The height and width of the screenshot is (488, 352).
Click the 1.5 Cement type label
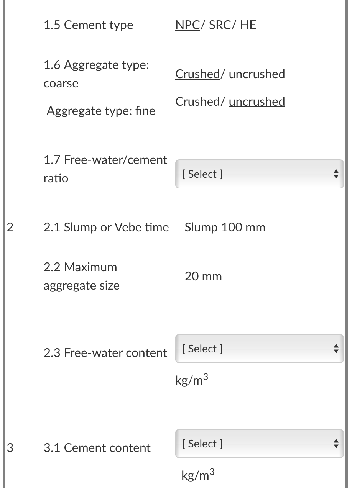[x=89, y=25]
